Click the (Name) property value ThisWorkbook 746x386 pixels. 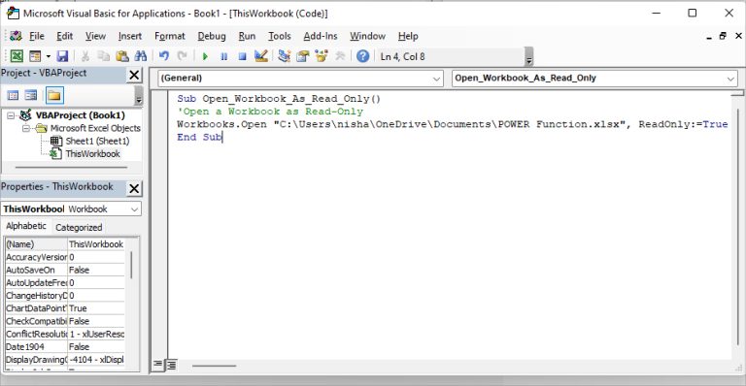pos(96,244)
